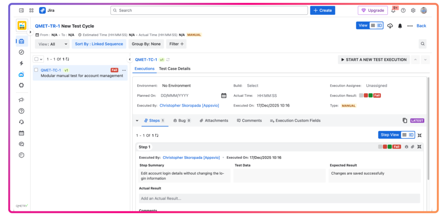Tick the QMET-TC-1 test case checkbox
This screenshot has height=218, width=447.
point(36,70)
